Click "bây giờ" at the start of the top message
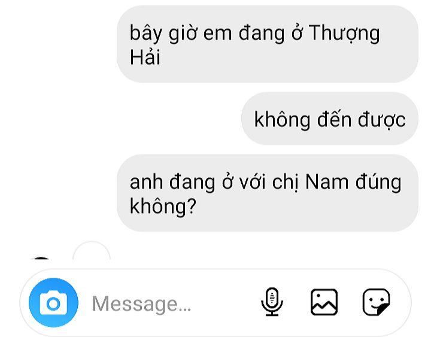431x337 pixels. point(163,34)
